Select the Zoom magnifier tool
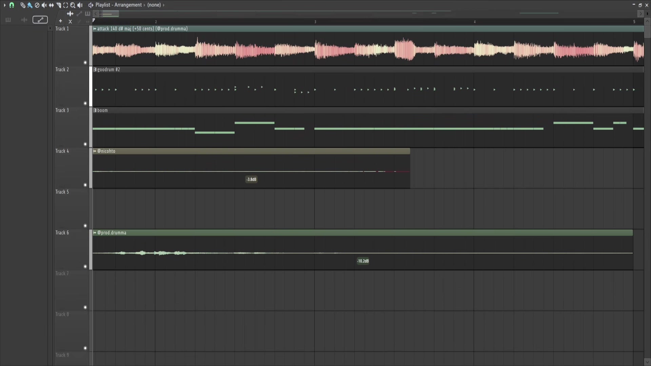 coord(73,5)
